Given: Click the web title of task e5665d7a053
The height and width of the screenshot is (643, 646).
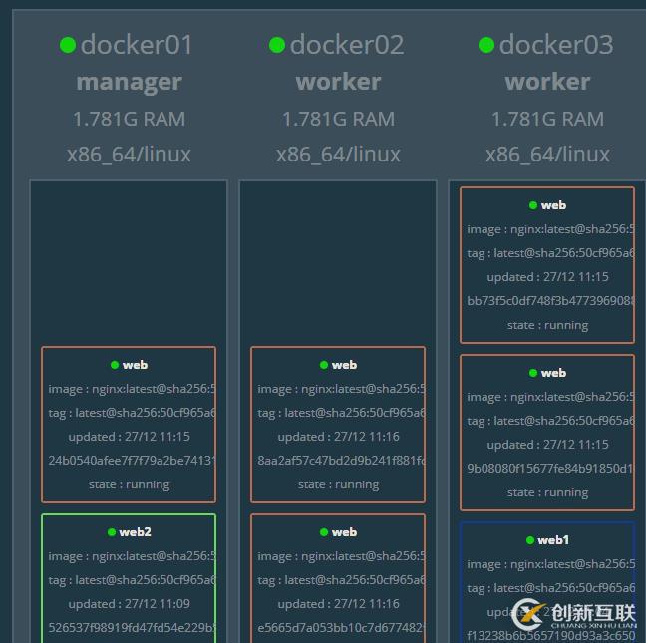Looking at the screenshot, I should [344, 532].
